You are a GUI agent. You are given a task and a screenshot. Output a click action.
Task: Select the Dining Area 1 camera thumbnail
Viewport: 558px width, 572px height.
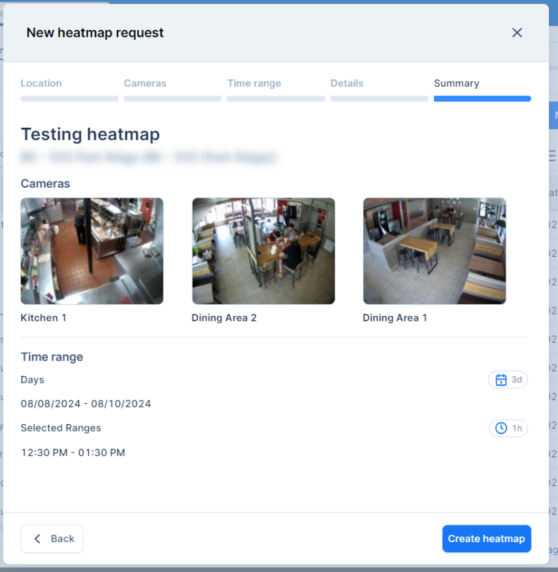pos(434,251)
